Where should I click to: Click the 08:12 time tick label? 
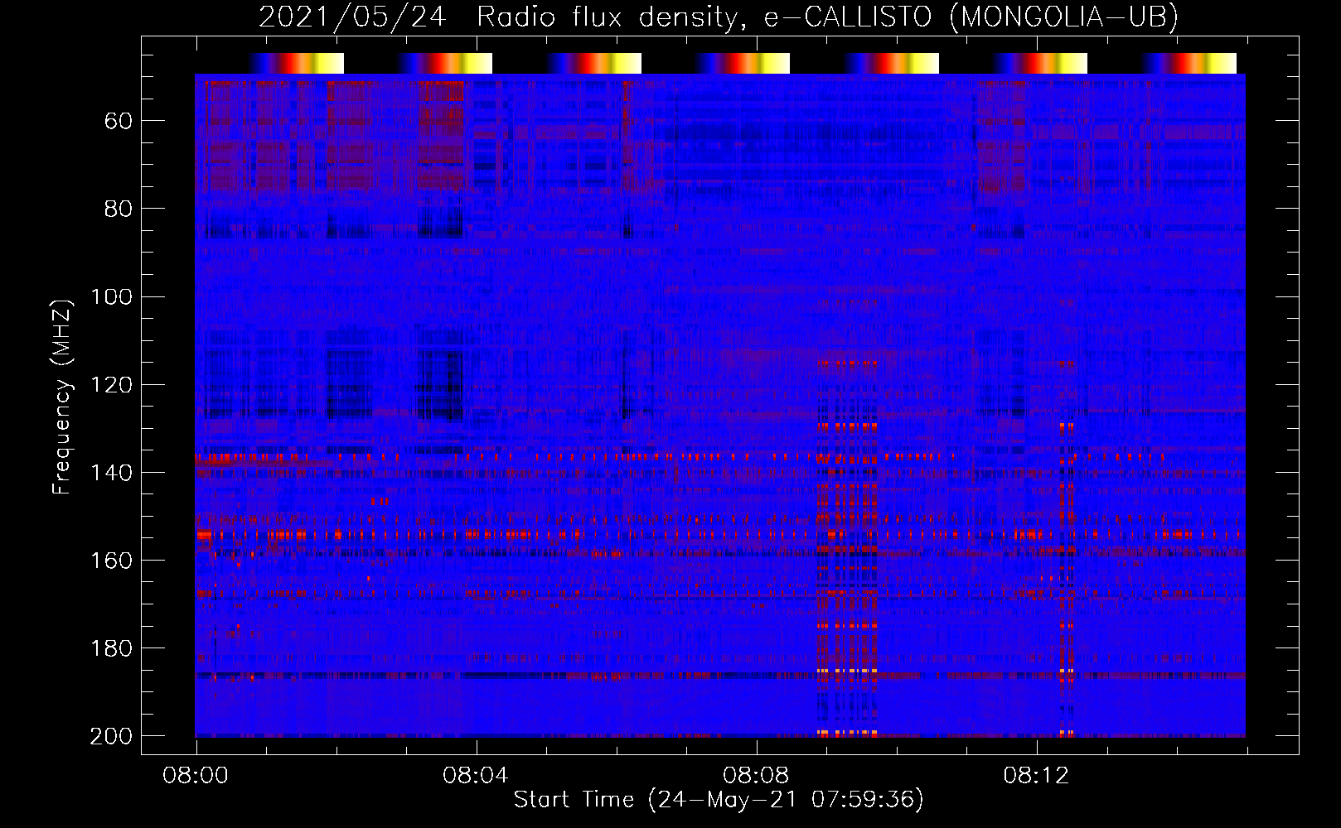[1036, 776]
